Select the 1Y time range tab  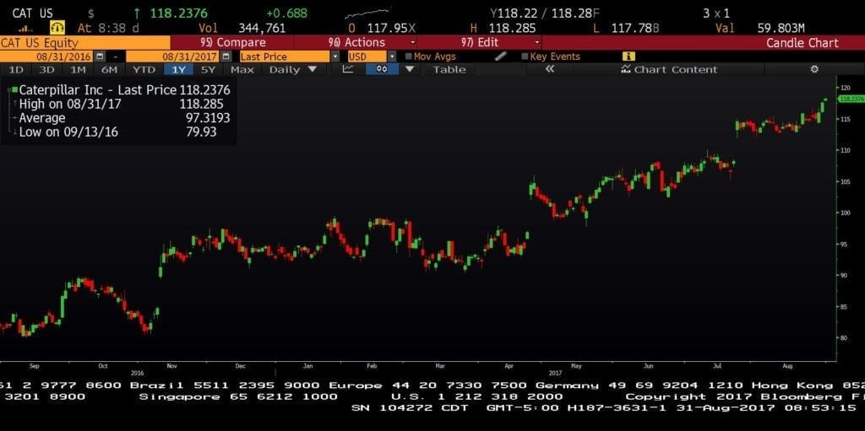tap(179, 69)
